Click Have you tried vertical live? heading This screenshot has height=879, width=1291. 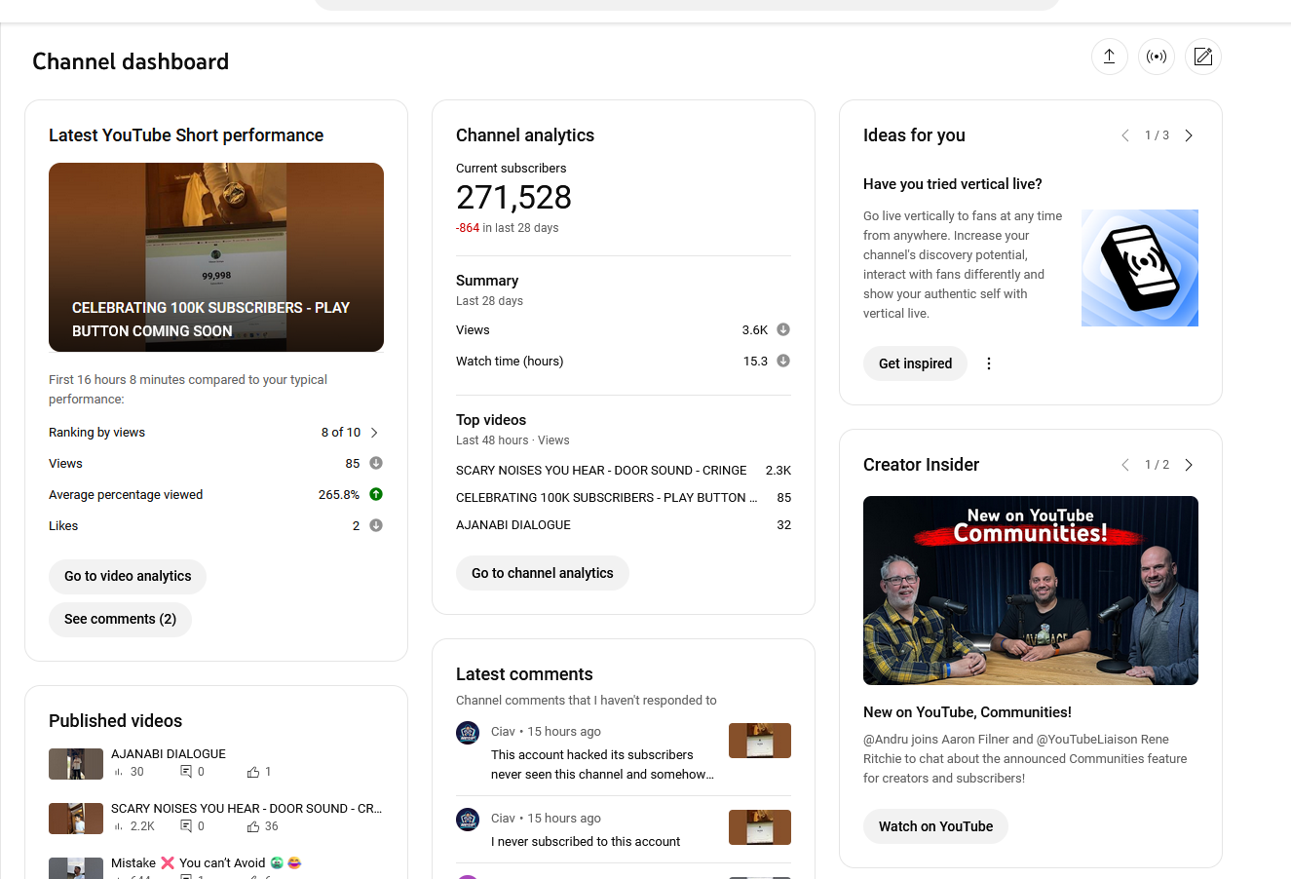(953, 184)
